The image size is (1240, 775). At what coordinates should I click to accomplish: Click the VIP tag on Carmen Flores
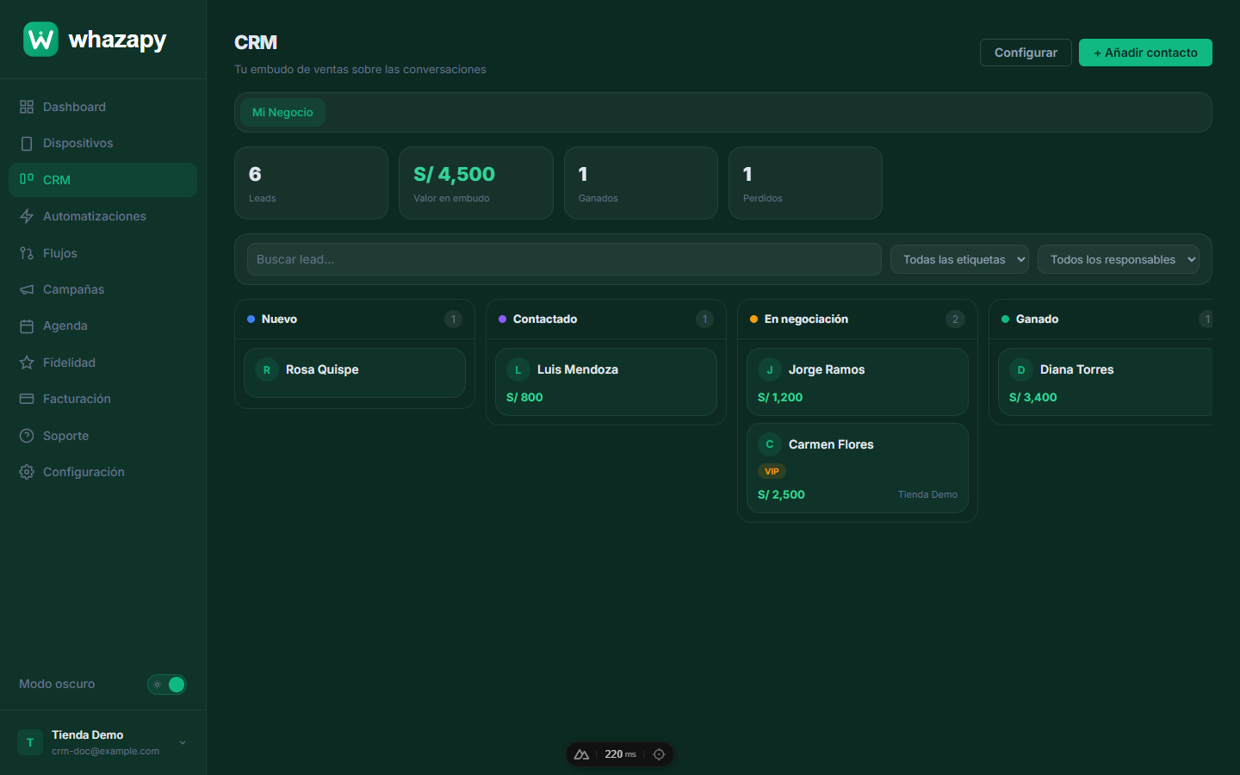click(772, 471)
